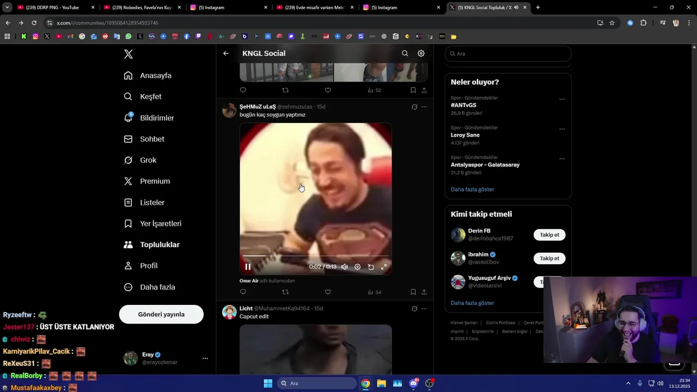This screenshot has height=392, width=697.
Task: Search within the KNGL Social community
Action: (405, 53)
